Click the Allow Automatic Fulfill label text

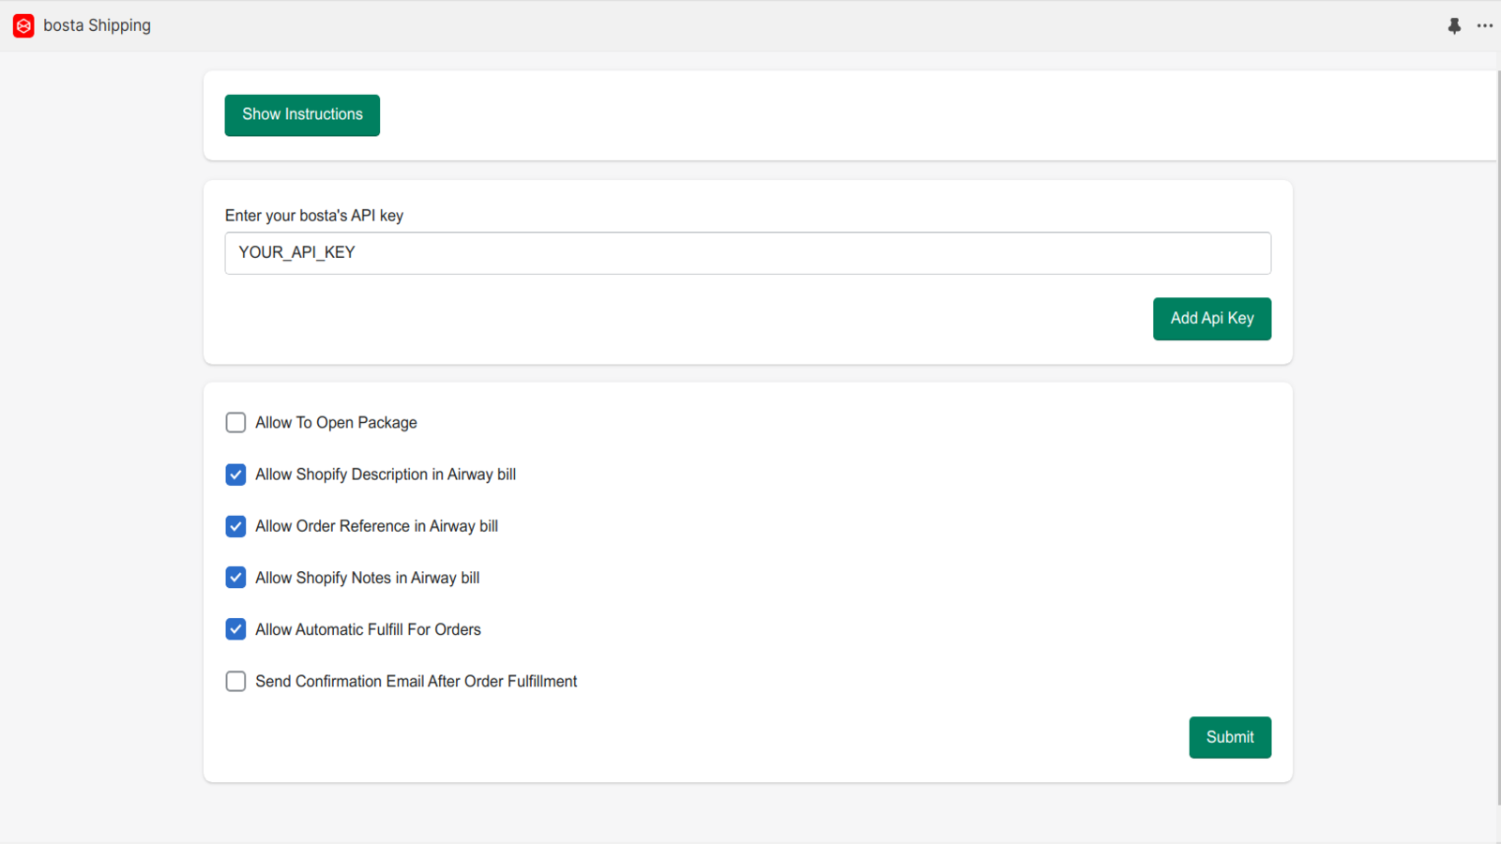(x=368, y=629)
